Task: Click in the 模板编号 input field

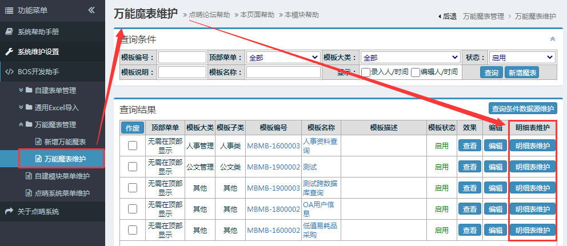Action: pos(182,58)
